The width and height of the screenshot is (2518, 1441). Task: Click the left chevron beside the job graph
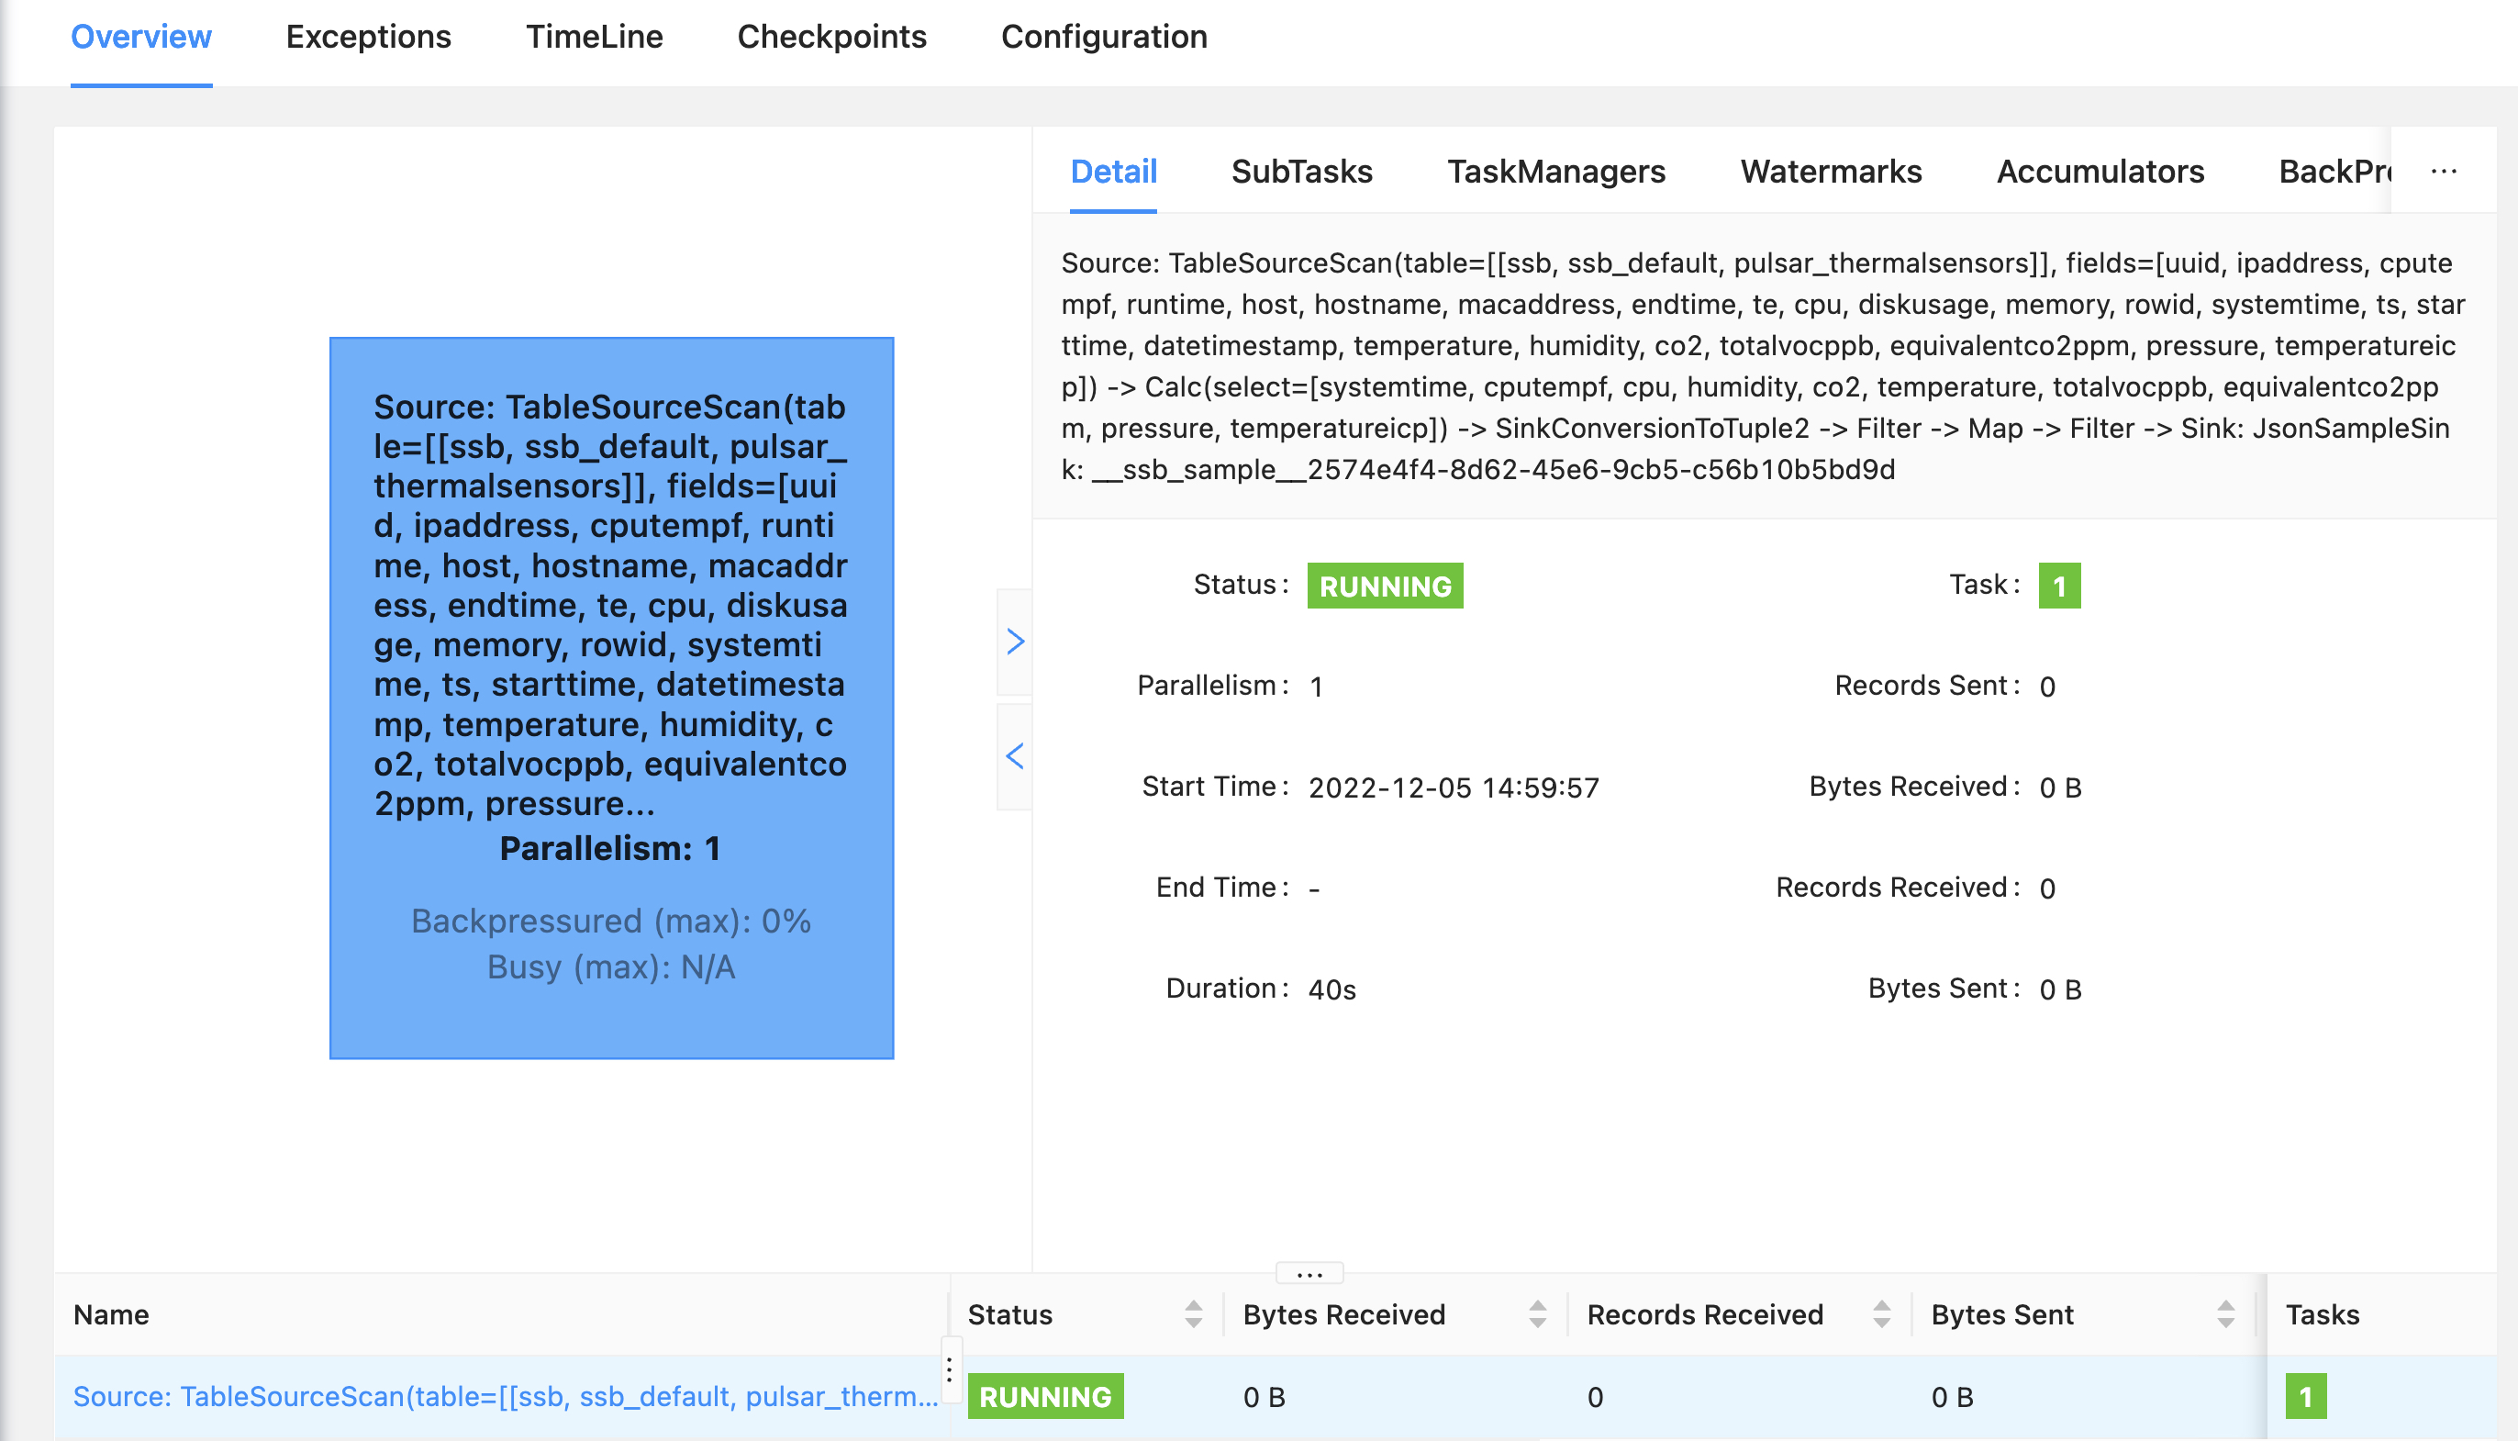(x=1015, y=755)
